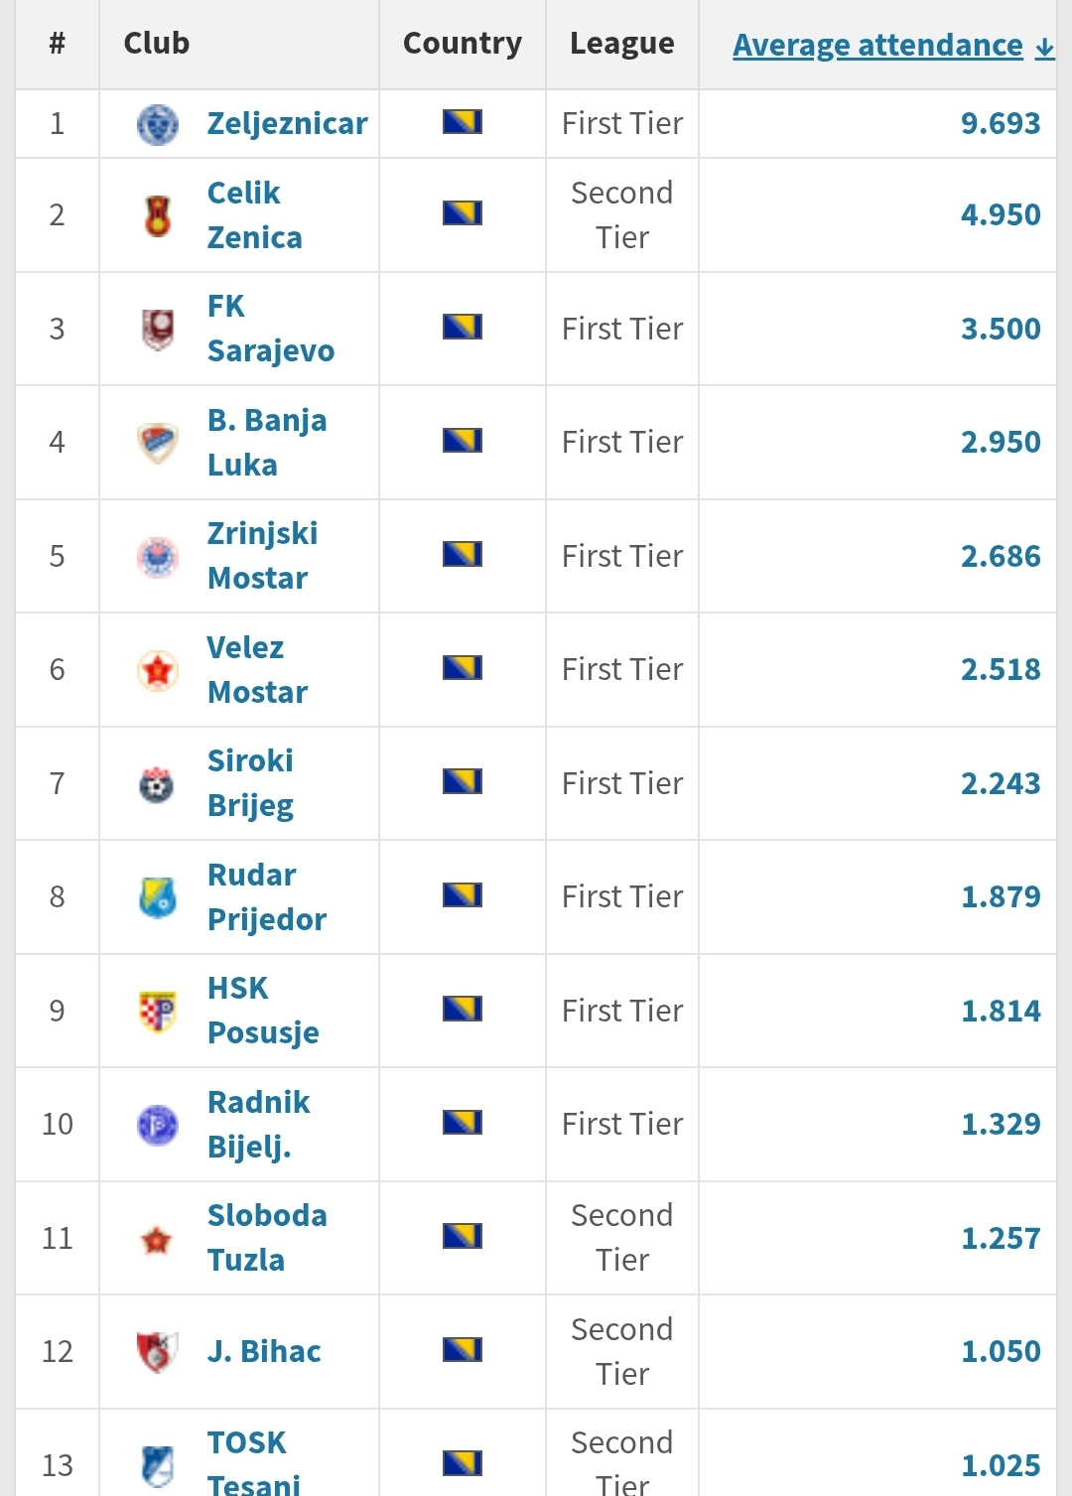Click the J. Bihac crest icon
Screen dimensions: 1072x1496
pyautogui.click(x=157, y=1352)
